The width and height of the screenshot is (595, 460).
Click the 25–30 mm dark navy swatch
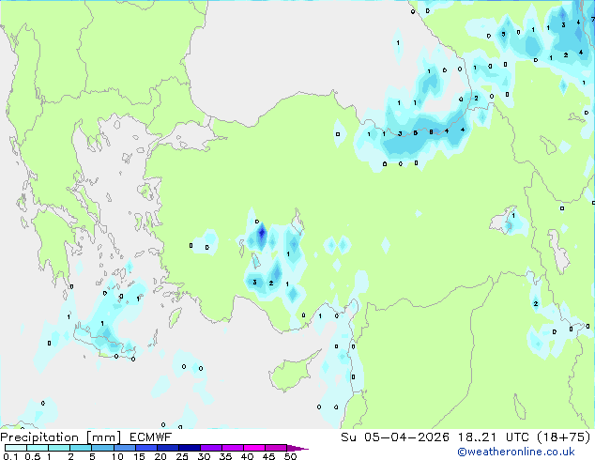pos(190,448)
